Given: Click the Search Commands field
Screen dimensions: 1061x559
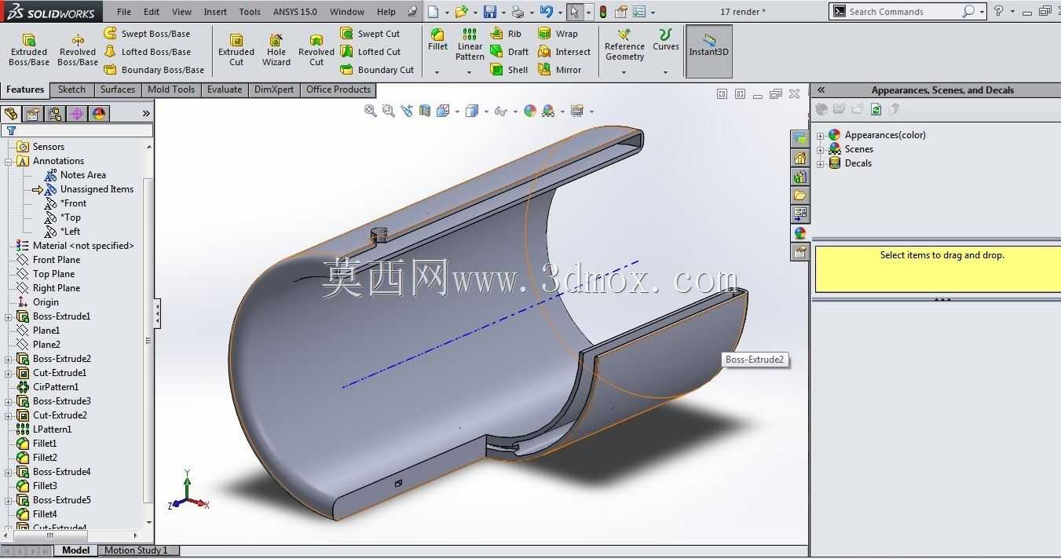Looking at the screenshot, I should [903, 12].
